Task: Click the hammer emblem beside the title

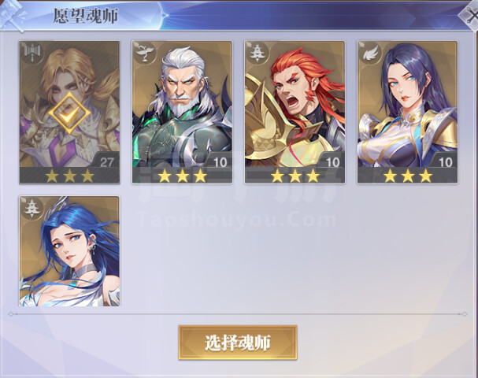Action: click(x=12, y=16)
